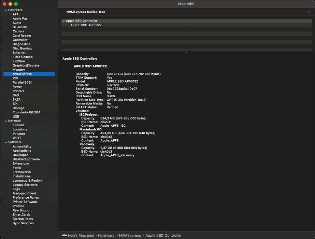
Task: Select SmartCards entry
Action: (22, 215)
